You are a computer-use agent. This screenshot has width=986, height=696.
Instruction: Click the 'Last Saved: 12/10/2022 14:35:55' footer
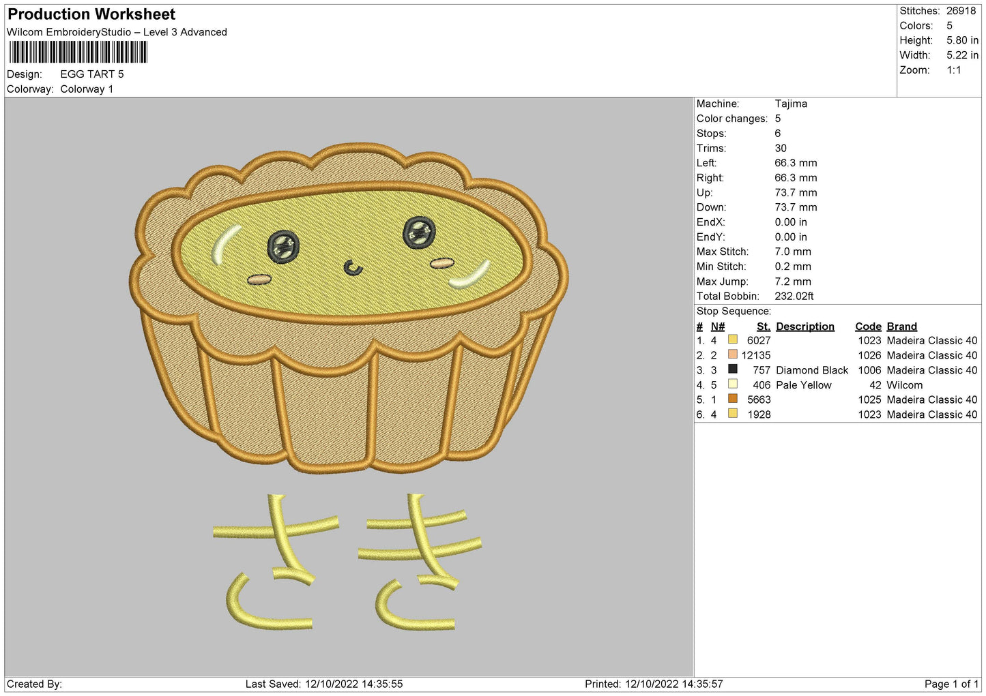(x=324, y=684)
